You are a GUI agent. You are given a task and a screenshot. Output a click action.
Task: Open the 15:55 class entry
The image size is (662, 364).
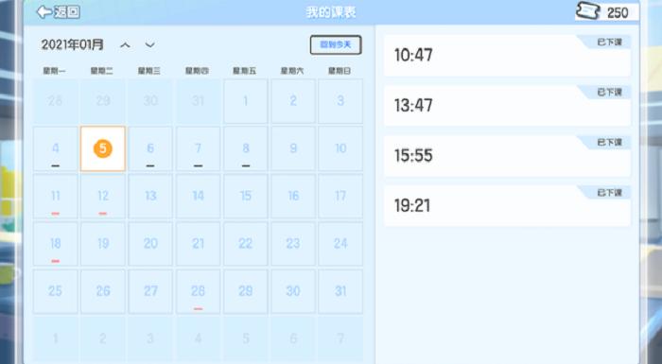pos(507,156)
